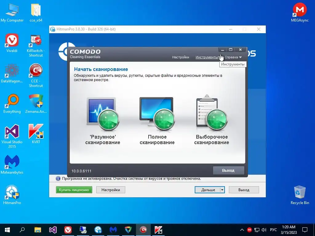Switch РУС input language indicator

[x=273, y=230]
